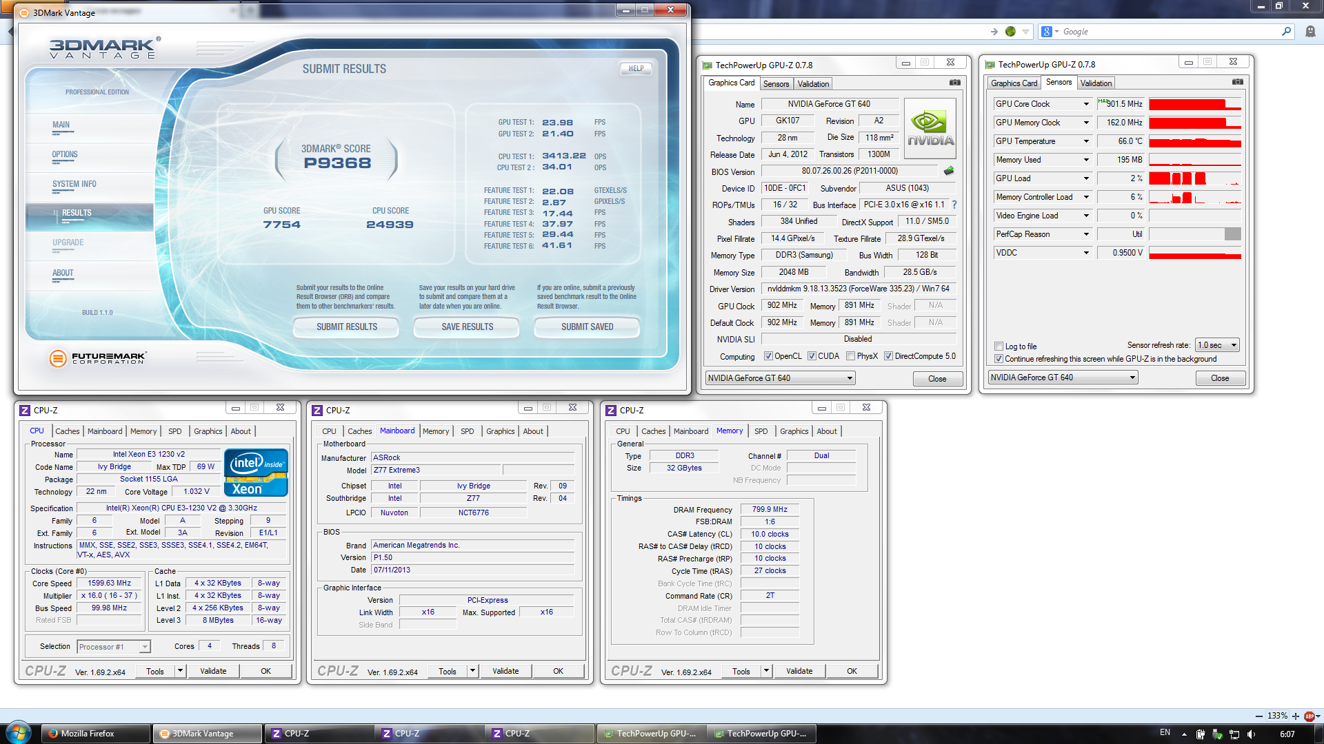The image size is (1324, 744).
Task: Switch to the Validation tab in GPU-Z
Action: (x=813, y=84)
